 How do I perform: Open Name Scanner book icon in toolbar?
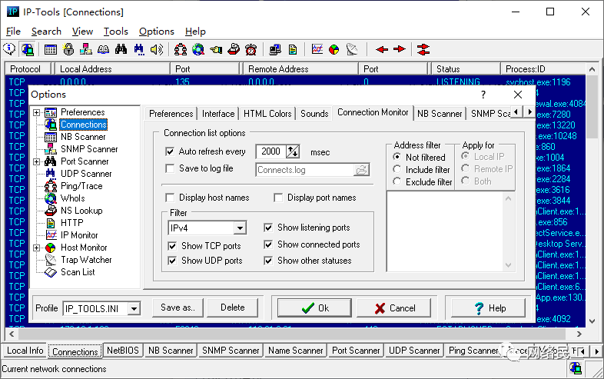(x=103, y=49)
